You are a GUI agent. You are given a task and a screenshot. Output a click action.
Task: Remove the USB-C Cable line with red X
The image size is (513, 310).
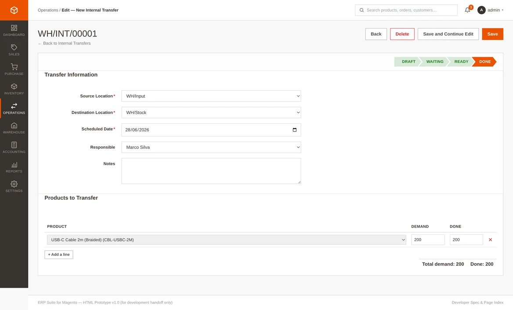(x=490, y=240)
